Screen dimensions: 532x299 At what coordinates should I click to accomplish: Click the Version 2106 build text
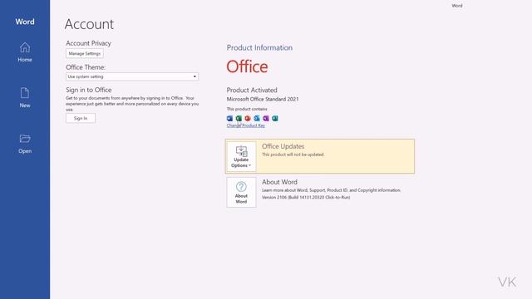point(306,198)
